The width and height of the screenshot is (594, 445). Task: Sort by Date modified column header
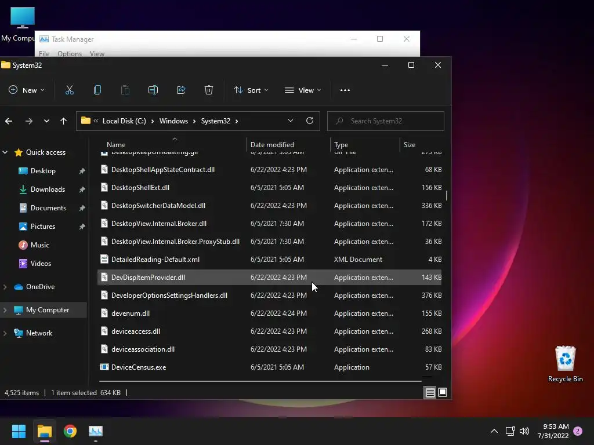coord(272,144)
